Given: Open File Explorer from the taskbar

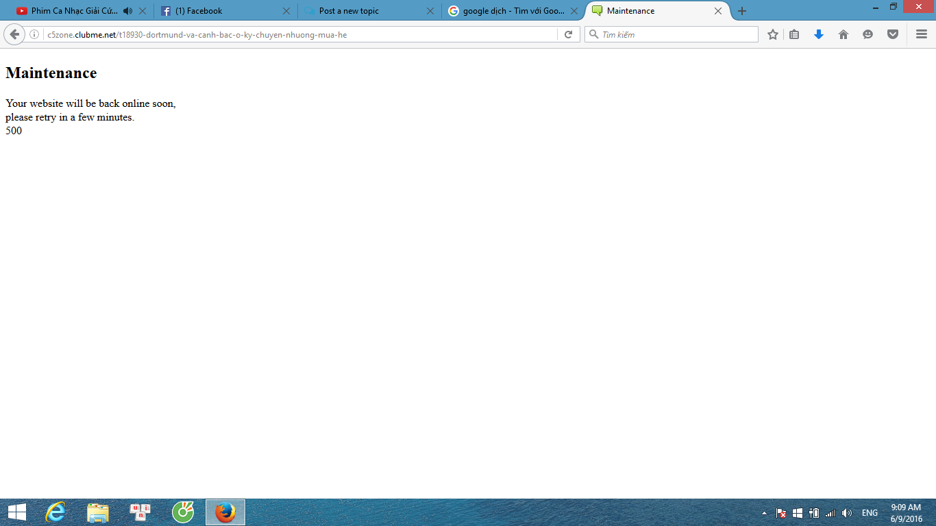Looking at the screenshot, I should coord(98,512).
